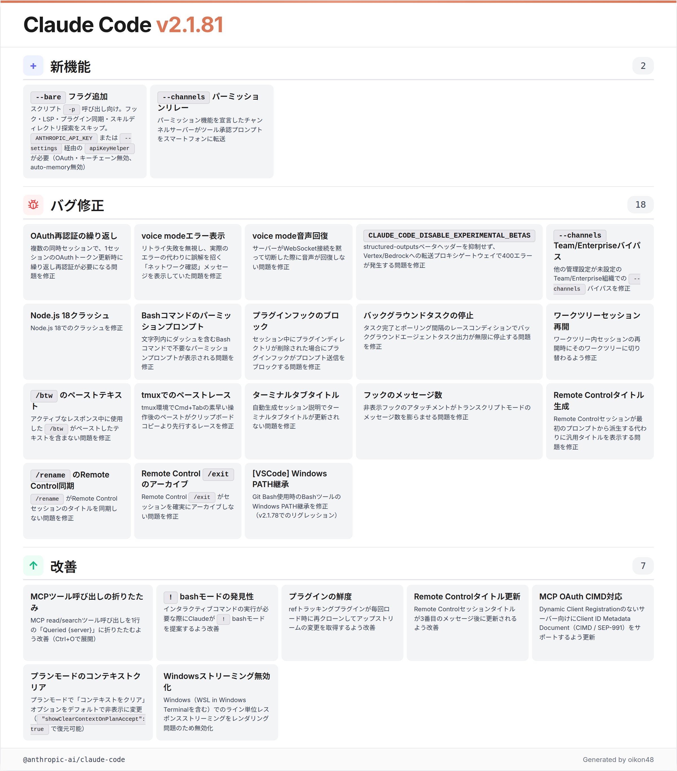Open the --bare フラグ追加 card

(84, 131)
